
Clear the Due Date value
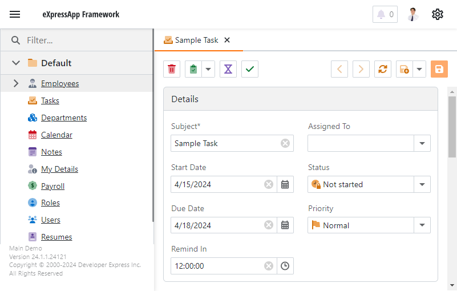click(x=268, y=225)
